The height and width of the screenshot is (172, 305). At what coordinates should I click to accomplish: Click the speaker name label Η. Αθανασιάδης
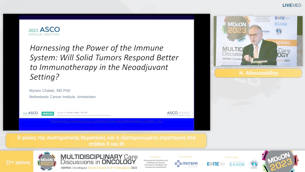(x=258, y=73)
